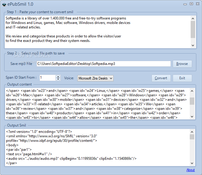
Task: Click into the Step 1 content text area
Action: [x=98, y=32]
